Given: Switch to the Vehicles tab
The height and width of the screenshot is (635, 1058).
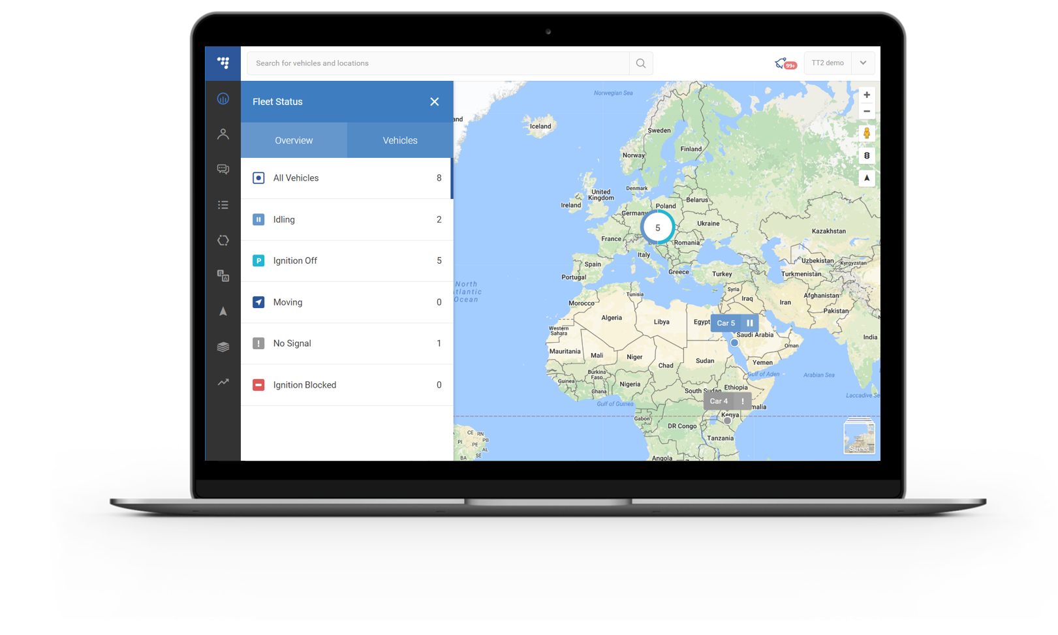Looking at the screenshot, I should point(400,140).
